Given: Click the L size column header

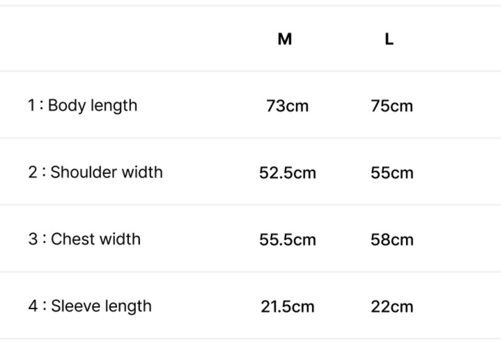Looking at the screenshot, I should (389, 39).
